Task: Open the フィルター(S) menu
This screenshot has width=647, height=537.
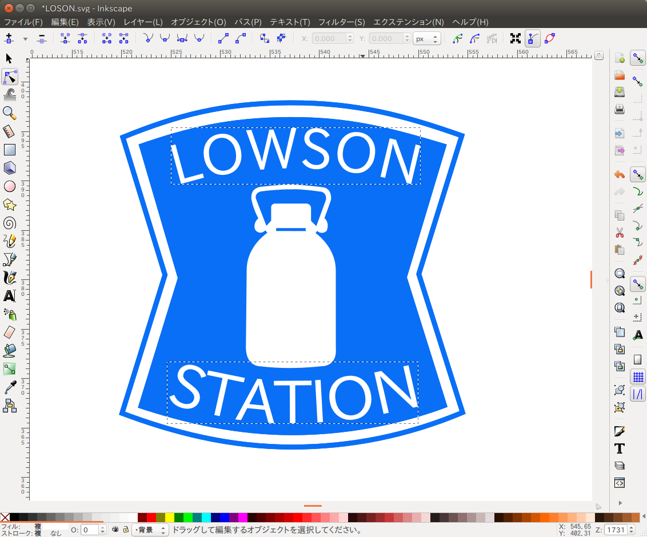Action: click(x=342, y=22)
